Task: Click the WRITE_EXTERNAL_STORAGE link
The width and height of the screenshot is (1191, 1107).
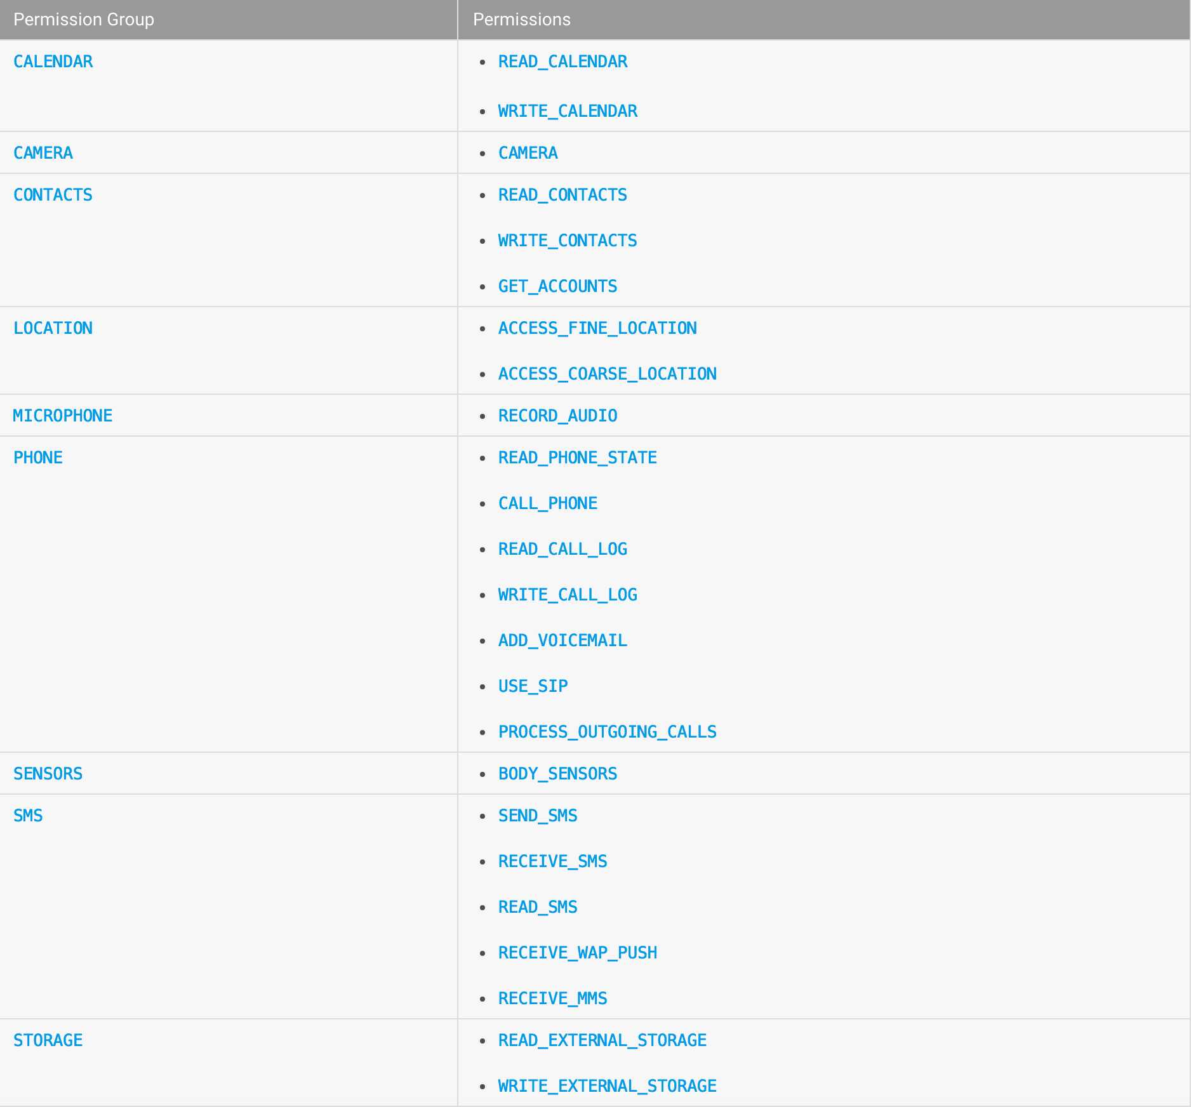Action: click(x=608, y=1086)
